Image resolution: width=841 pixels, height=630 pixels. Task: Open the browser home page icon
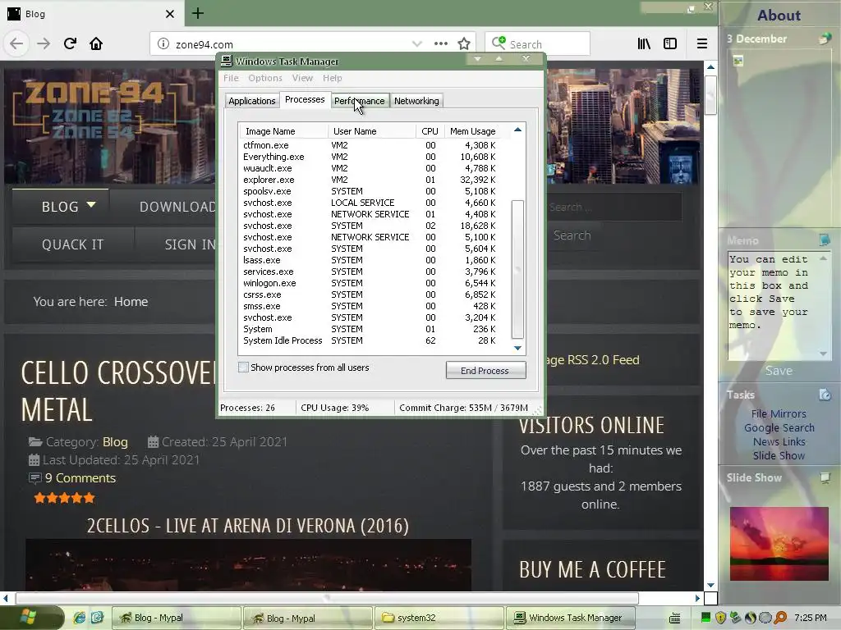(96, 43)
